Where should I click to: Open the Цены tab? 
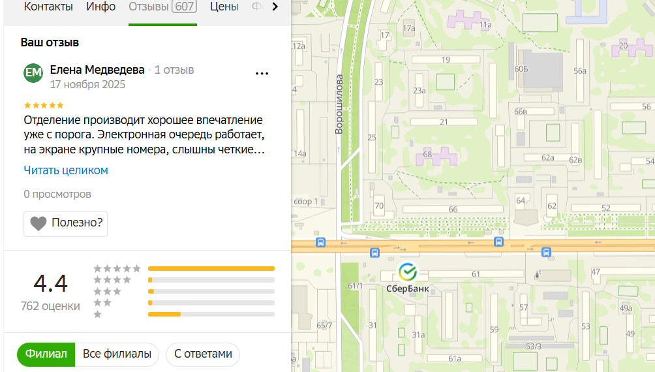pos(224,7)
